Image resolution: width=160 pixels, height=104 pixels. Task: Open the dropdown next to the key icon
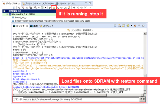pos(39,8)
